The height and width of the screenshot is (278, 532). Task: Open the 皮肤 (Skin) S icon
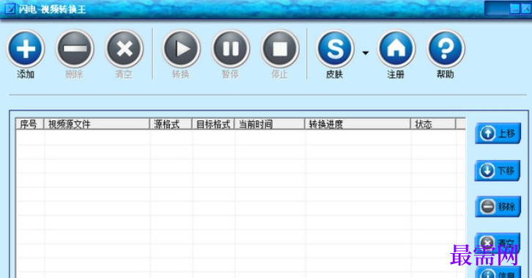pyautogui.click(x=335, y=49)
